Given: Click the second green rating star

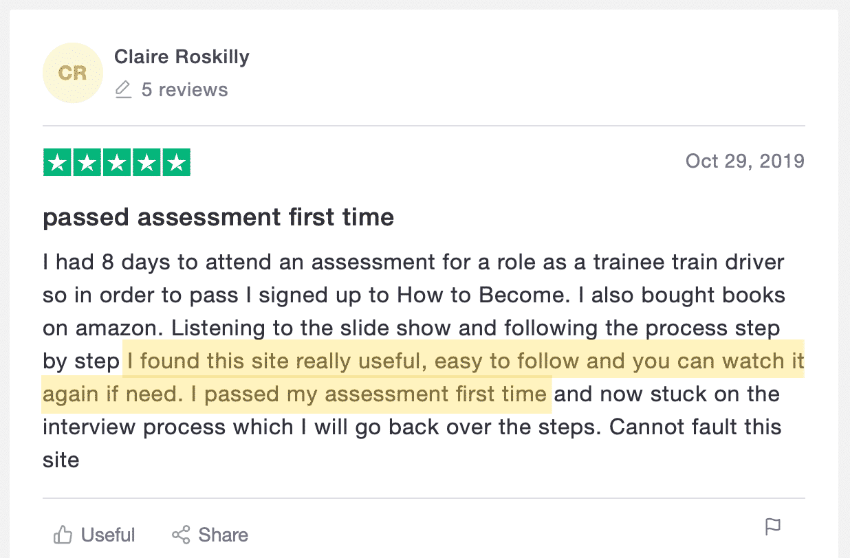Looking at the screenshot, I should point(87,163).
